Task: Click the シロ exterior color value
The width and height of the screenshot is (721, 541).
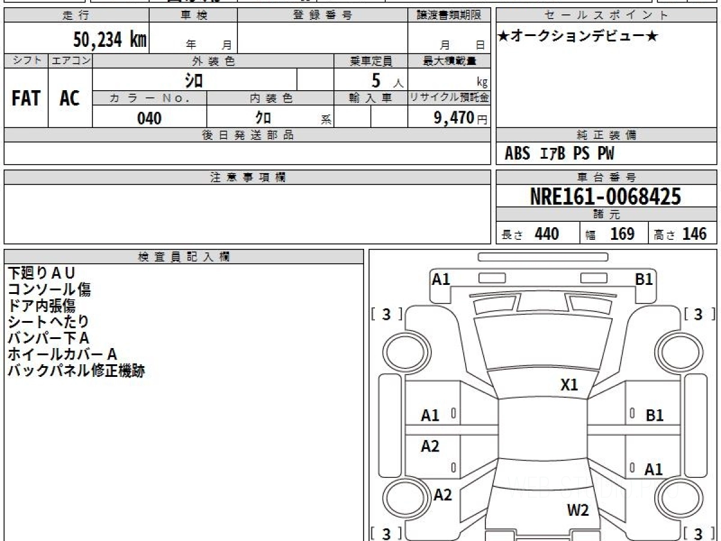Action: (x=194, y=80)
